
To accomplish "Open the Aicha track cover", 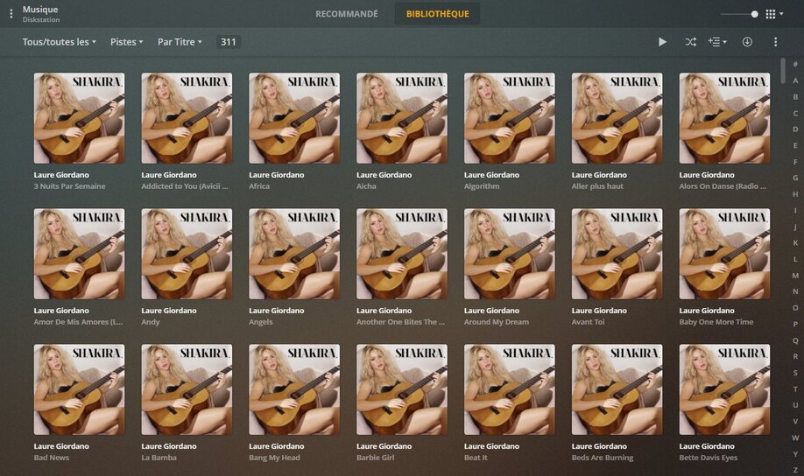I will click(402, 118).
